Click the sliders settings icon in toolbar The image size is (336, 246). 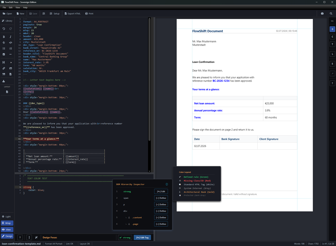pyautogui.click(x=44, y=13)
